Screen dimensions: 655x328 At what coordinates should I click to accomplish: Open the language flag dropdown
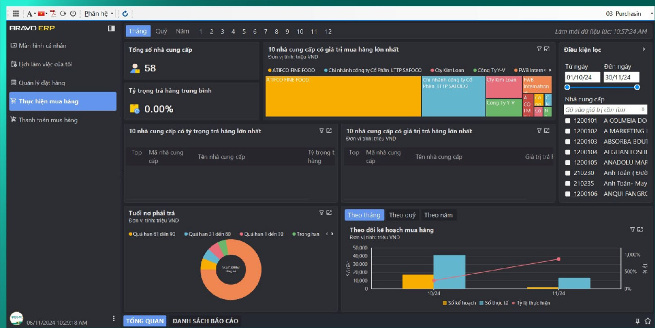pyautogui.click(x=43, y=14)
